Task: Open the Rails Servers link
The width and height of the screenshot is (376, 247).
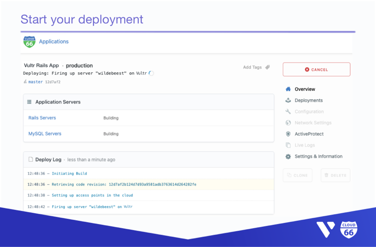Action: (42, 118)
